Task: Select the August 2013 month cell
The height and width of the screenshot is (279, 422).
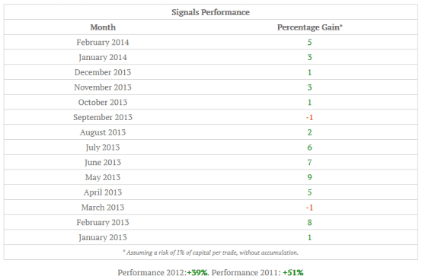Action: (103, 132)
